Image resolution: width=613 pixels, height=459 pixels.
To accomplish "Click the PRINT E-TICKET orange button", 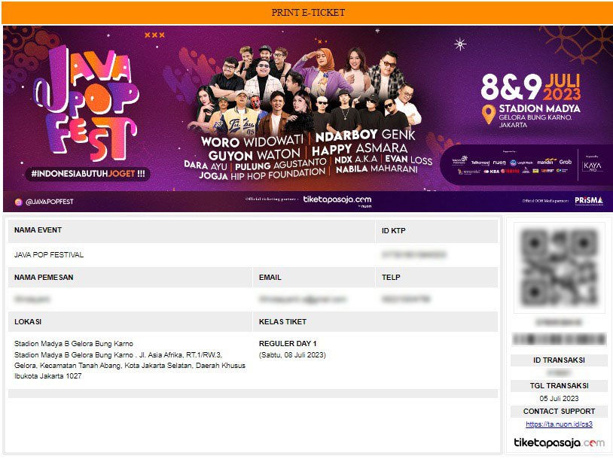I will pos(306,13).
